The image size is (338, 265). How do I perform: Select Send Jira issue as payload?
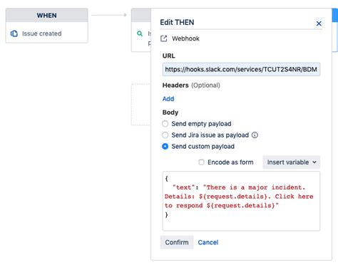(165, 135)
